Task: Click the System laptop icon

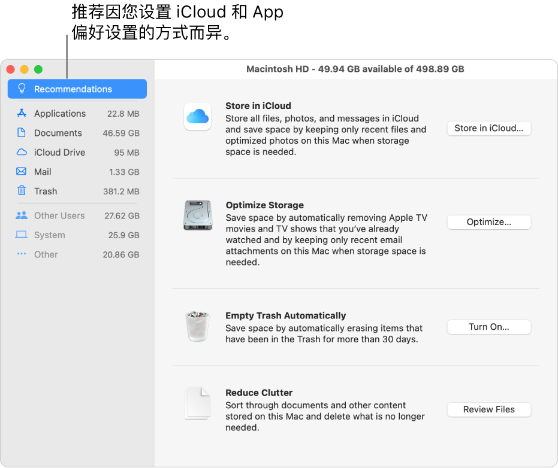Action: (x=22, y=235)
